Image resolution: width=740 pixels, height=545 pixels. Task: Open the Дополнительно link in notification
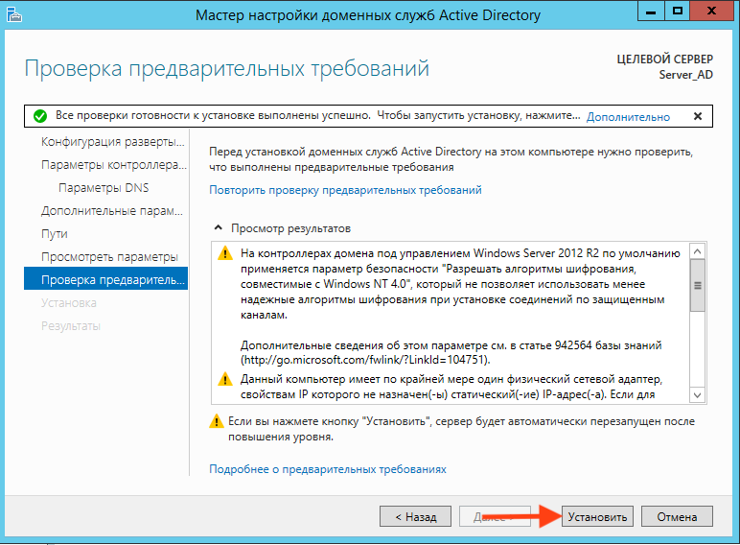[x=628, y=117]
